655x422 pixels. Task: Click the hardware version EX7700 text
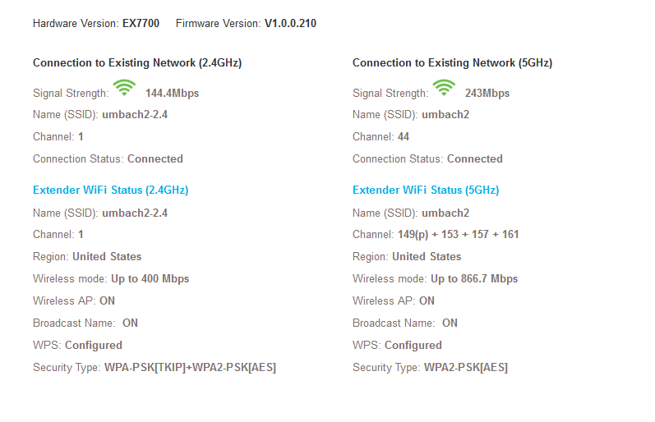click(141, 24)
